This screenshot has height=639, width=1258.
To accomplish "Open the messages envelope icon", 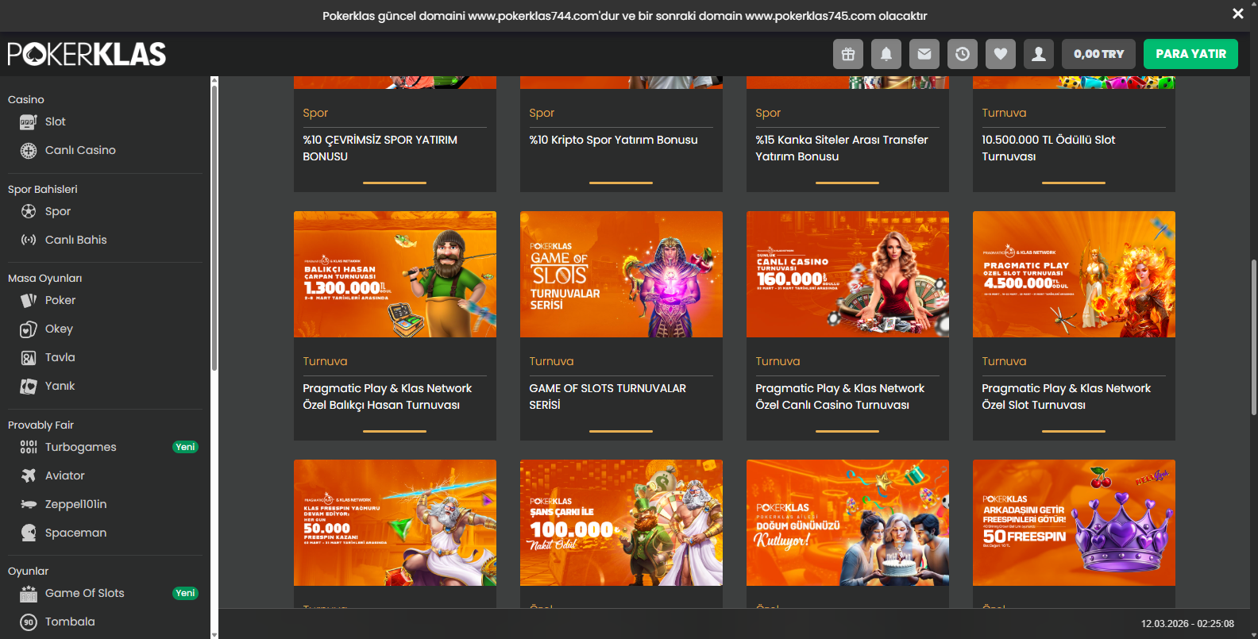I will 924,54.
